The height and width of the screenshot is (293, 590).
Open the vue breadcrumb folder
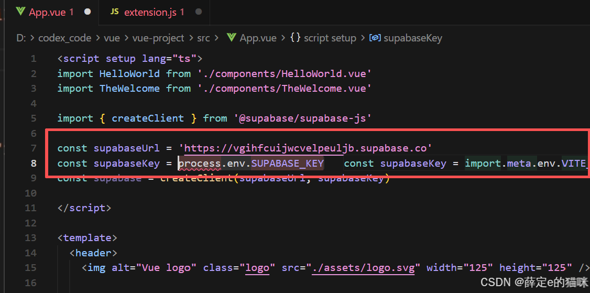[112, 38]
